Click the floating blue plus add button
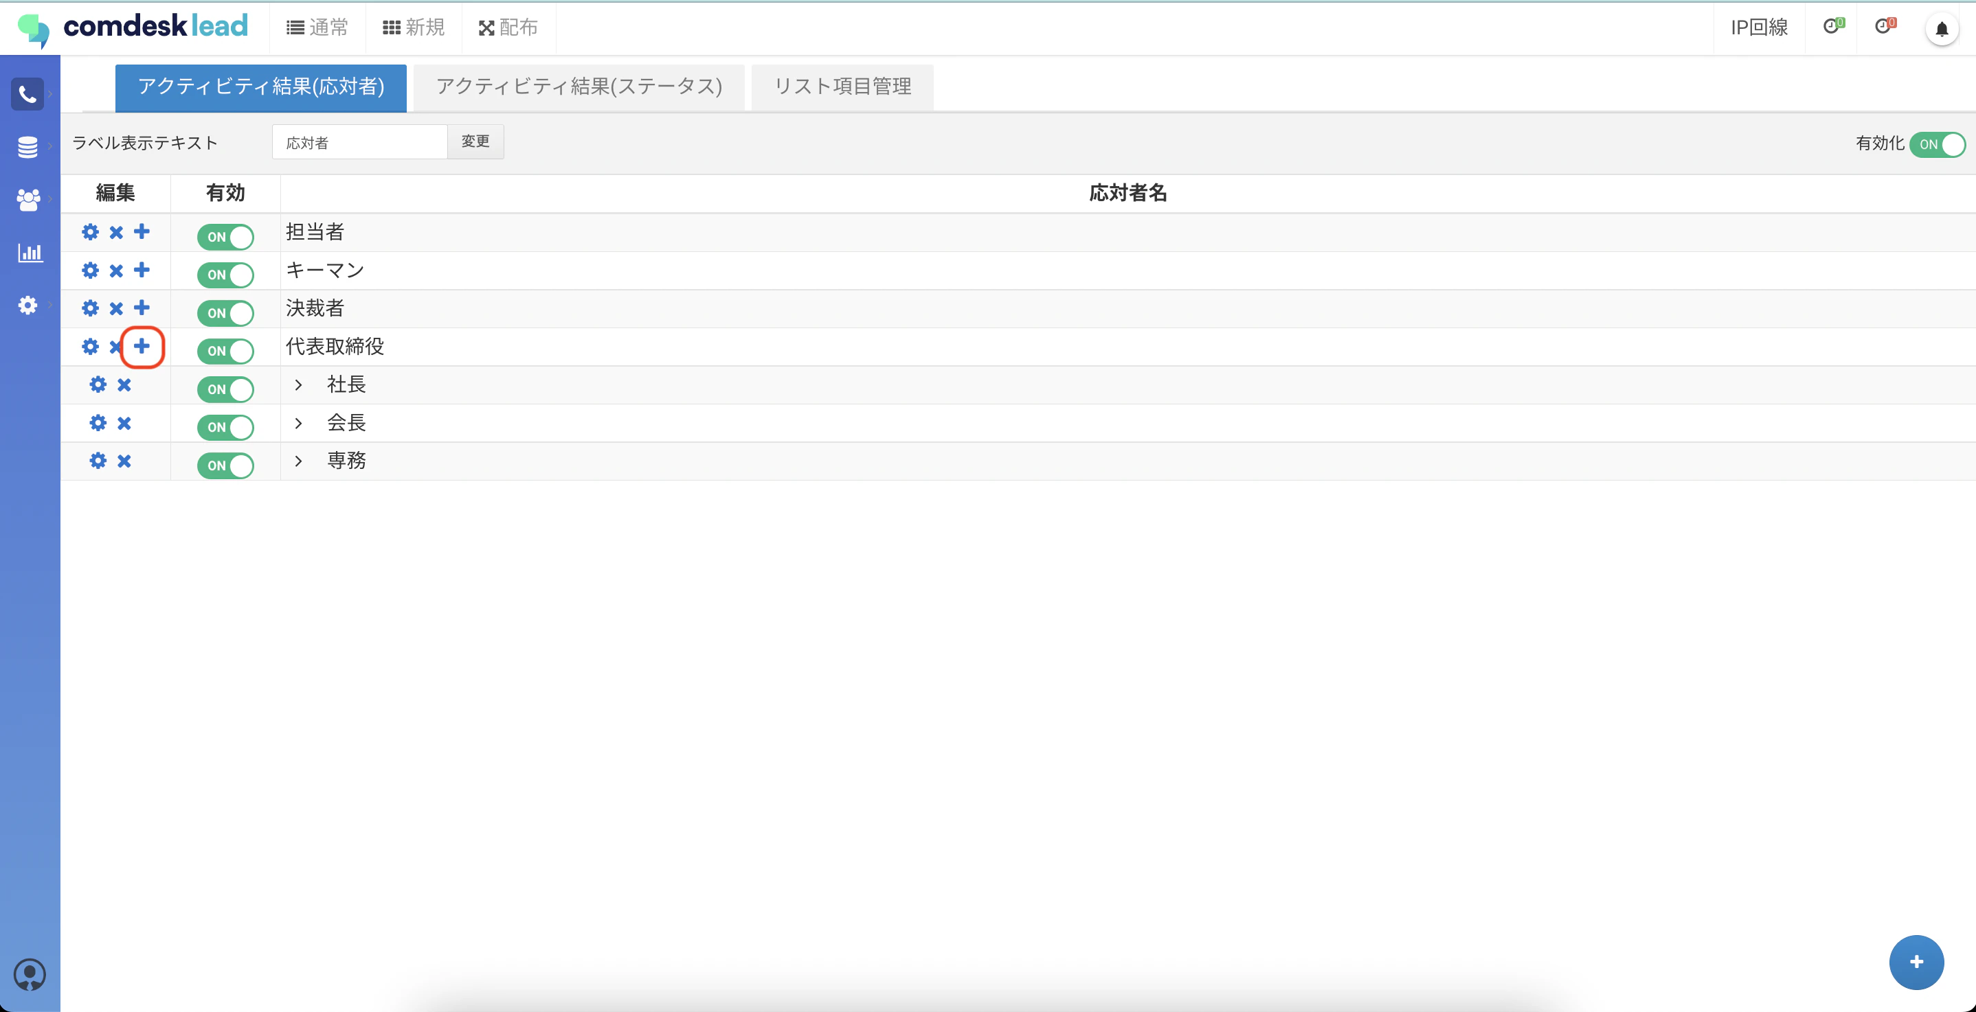 pyautogui.click(x=1916, y=962)
